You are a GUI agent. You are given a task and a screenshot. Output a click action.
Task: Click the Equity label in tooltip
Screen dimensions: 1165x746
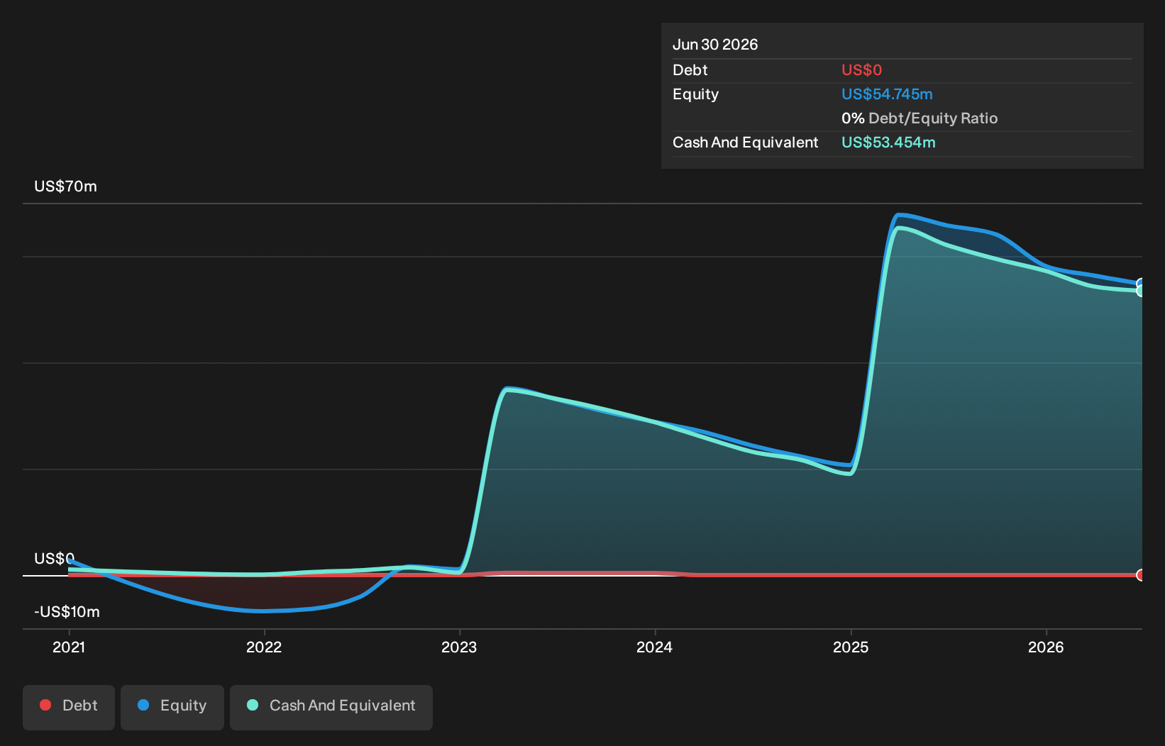click(x=695, y=94)
